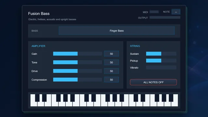Click the Drive value field showing 50
208x117 pixels.
[x=111, y=71]
